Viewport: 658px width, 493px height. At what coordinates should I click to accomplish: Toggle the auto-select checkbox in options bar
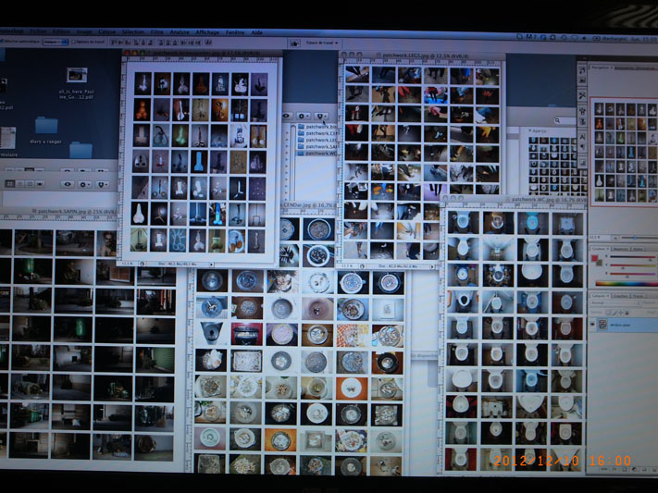tap(2, 42)
